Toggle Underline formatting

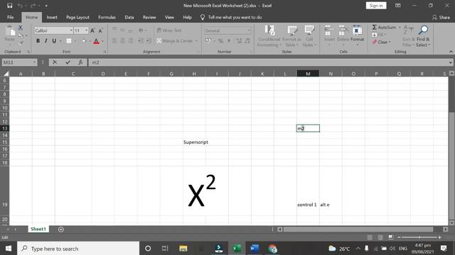pos(54,41)
